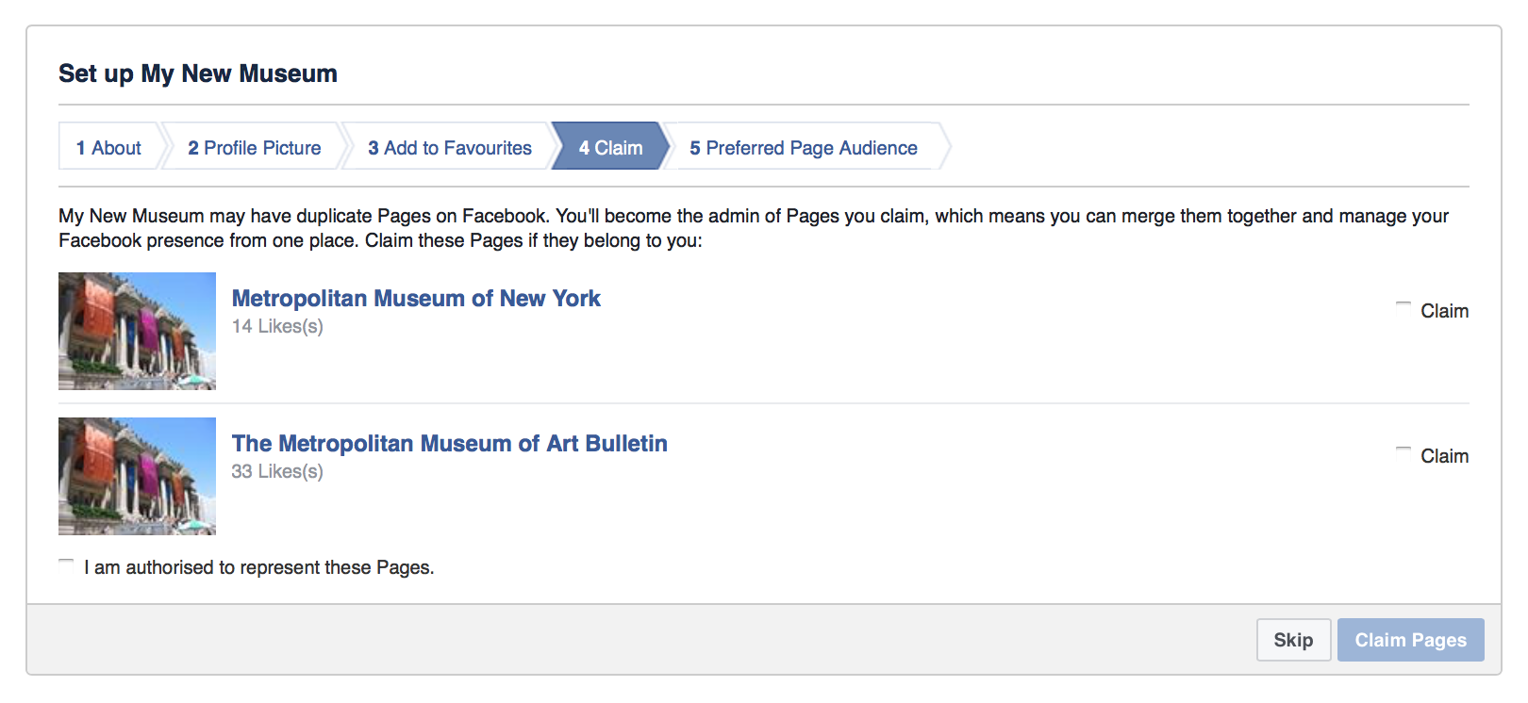Click the 33 Likes(s) text
Image resolution: width=1528 pixels, height=703 pixels.
pos(277,471)
